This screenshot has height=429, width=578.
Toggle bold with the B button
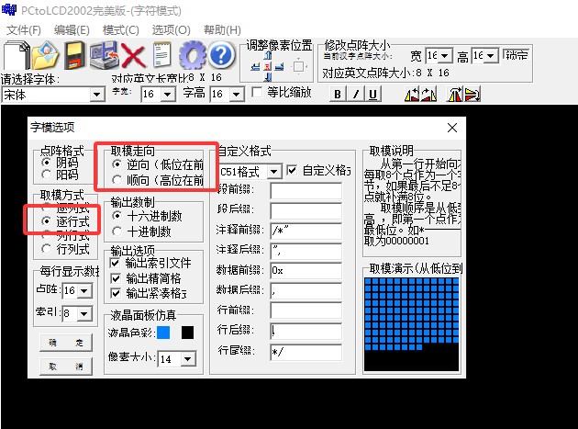338,94
